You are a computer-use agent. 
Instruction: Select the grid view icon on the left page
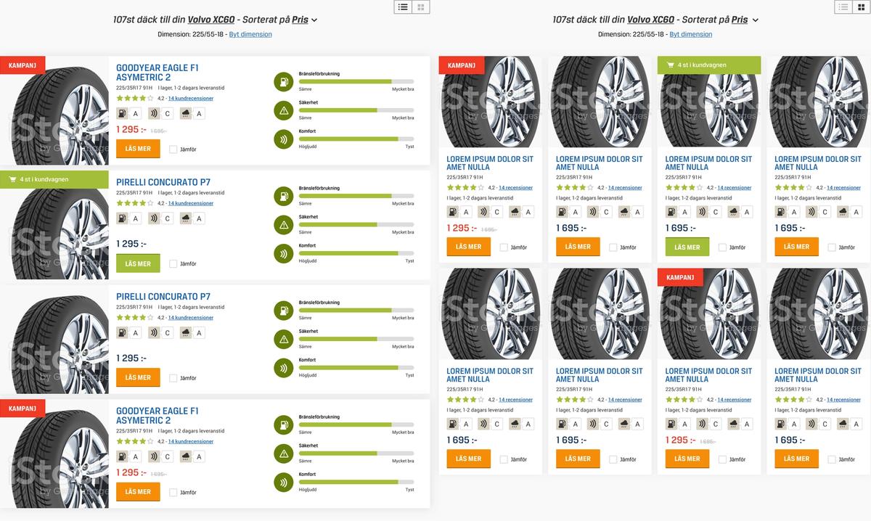[421, 7]
